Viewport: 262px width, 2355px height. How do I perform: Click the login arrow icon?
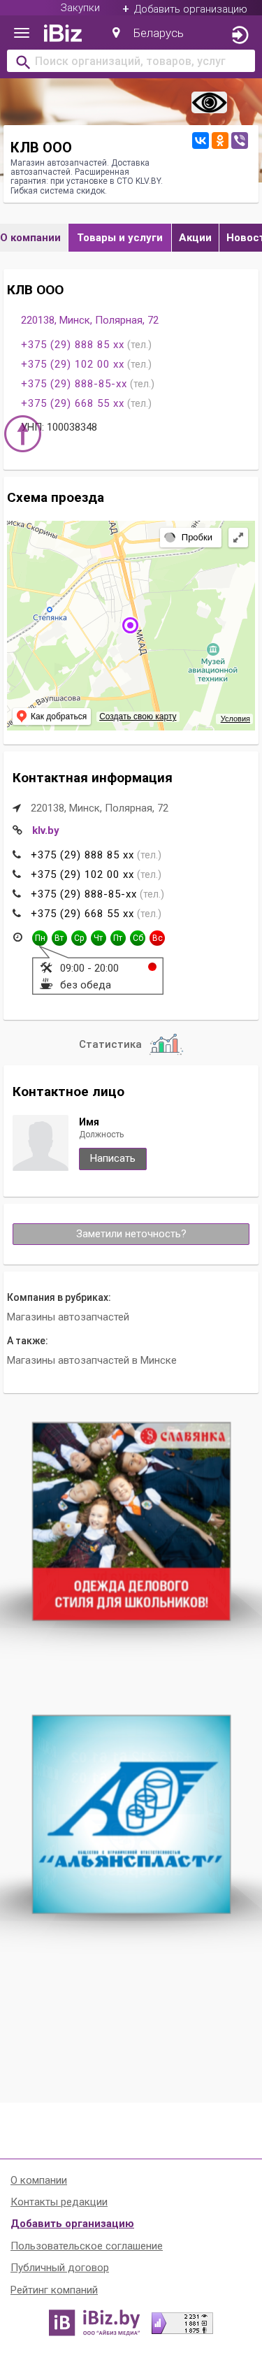(239, 35)
